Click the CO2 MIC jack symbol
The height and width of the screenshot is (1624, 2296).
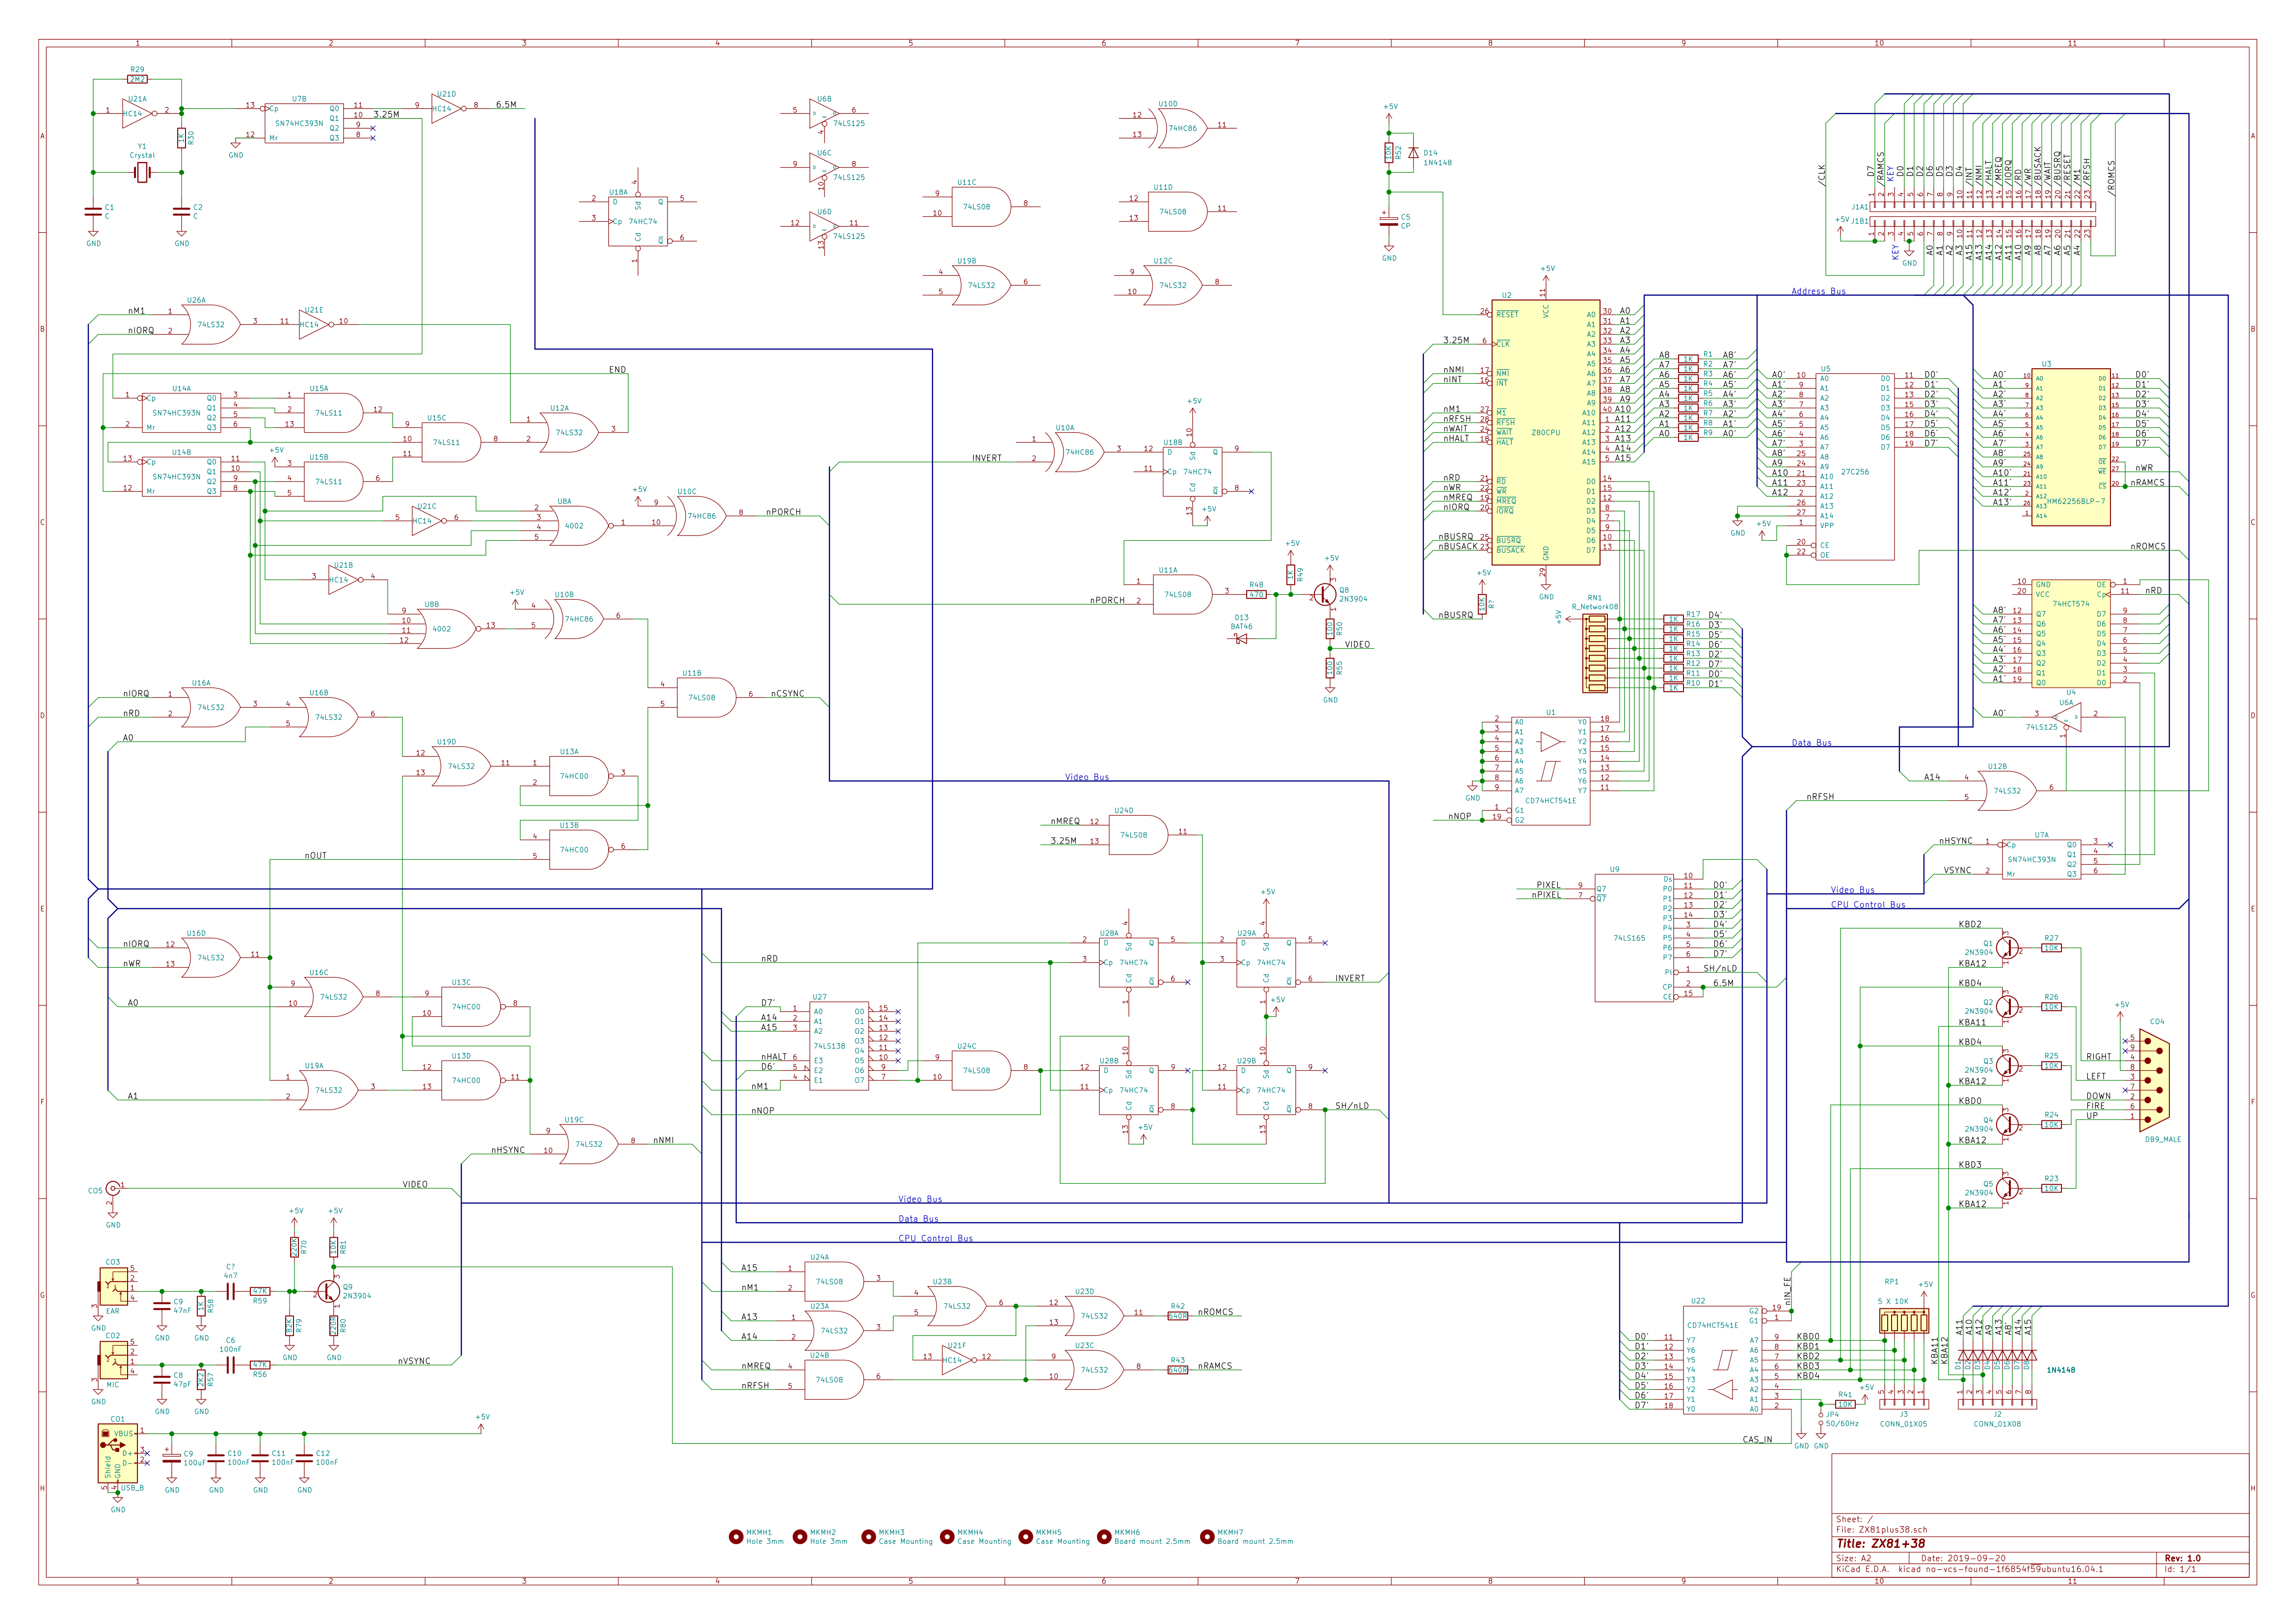click(x=114, y=1360)
